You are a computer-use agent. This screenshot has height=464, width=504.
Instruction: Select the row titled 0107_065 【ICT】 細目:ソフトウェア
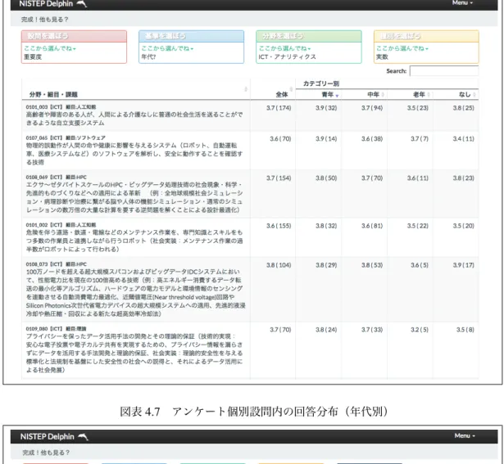click(250, 151)
